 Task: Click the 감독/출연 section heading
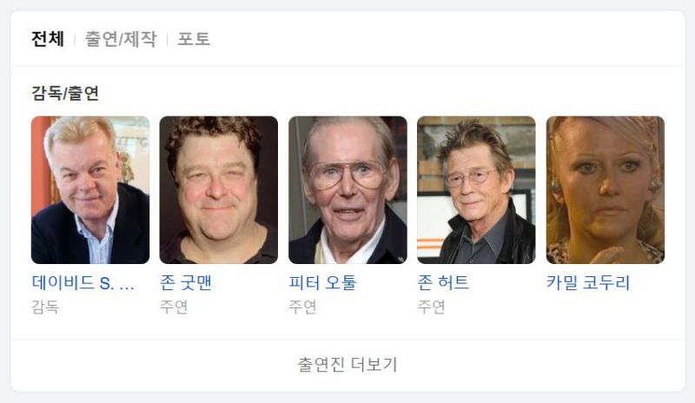tap(65, 93)
